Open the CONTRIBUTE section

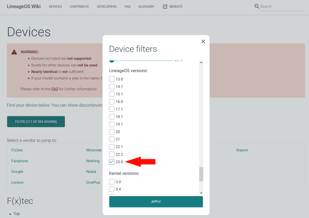pyautogui.click(x=79, y=6)
